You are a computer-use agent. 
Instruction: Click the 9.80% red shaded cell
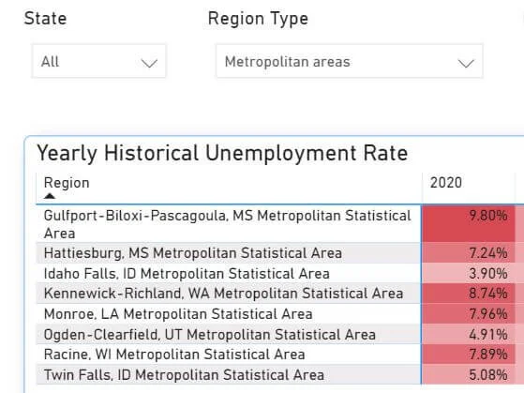[x=468, y=224]
